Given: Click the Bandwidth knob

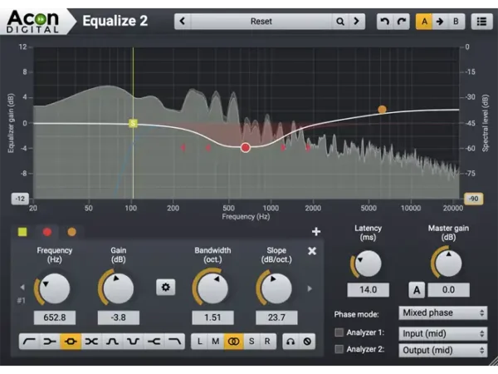Looking at the screenshot, I should (212, 288).
